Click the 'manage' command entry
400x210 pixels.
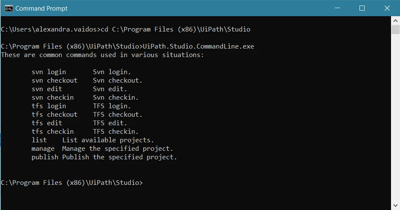click(43, 149)
